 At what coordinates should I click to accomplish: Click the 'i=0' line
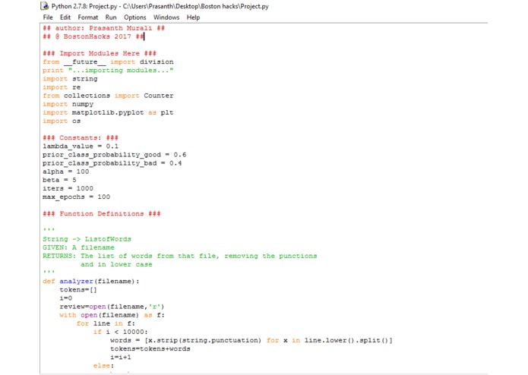tap(66, 298)
